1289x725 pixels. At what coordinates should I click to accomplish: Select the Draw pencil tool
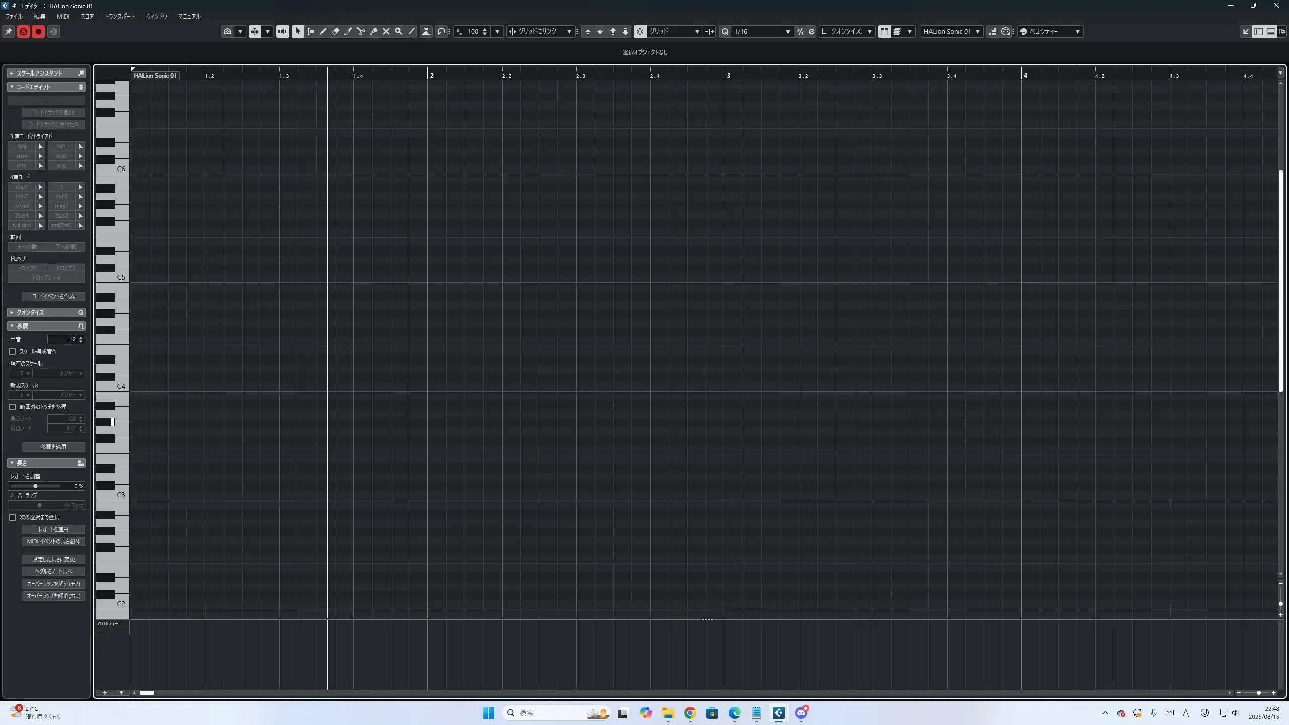click(x=323, y=31)
